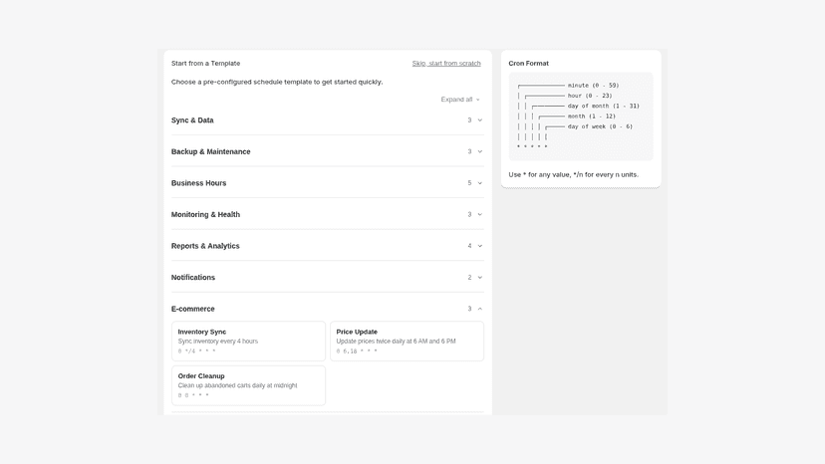825x464 pixels.
Task: Click 'Update prices twice daily' description
Action: tap(396, 342)
